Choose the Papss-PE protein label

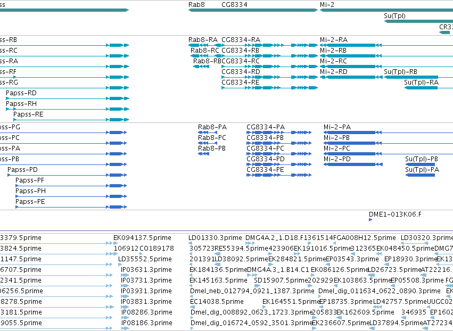pyautogui.click(x=30, y=202)
